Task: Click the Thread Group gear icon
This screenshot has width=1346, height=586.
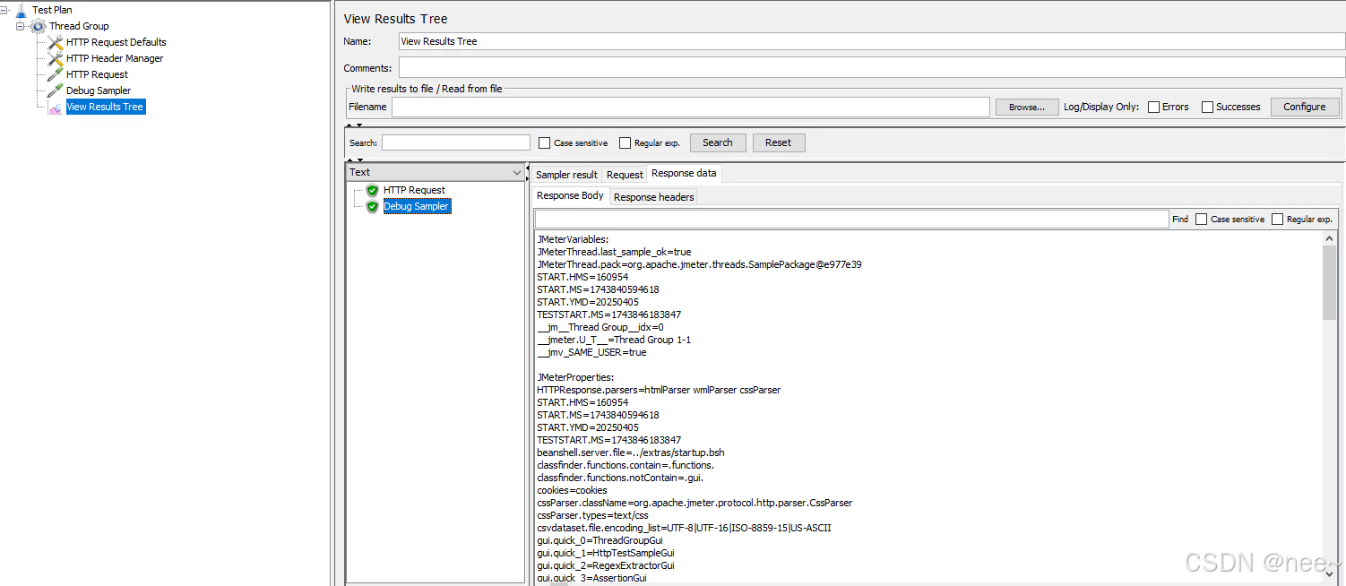Action: (x=38, y=26)
